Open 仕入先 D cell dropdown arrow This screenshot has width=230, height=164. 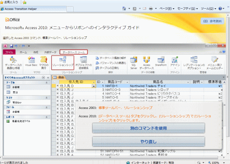click(94, 86)
